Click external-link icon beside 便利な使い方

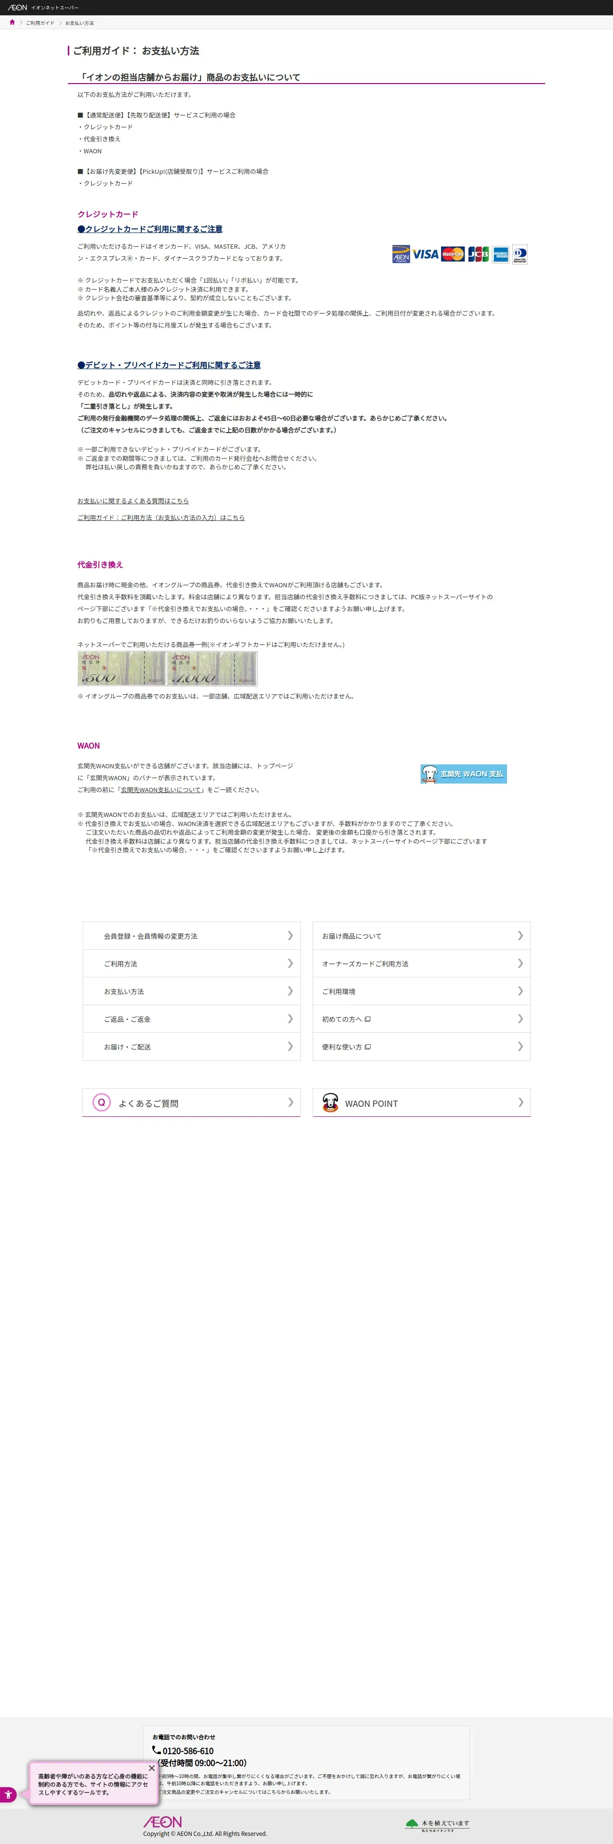(x=368, y=1047)
